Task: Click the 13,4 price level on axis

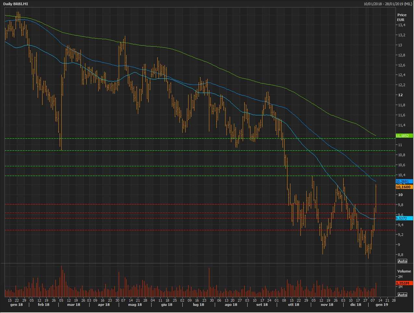Action: point(401,25)
